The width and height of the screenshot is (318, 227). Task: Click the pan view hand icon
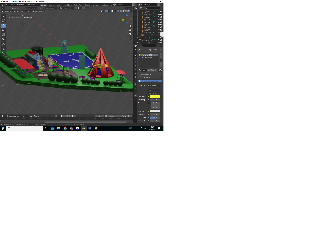click(131, 30)
